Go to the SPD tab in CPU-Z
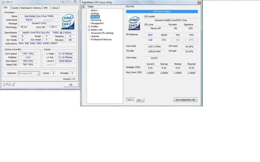Image resolution: width=260 pixels, height=162 pixels. click(46, 8)
